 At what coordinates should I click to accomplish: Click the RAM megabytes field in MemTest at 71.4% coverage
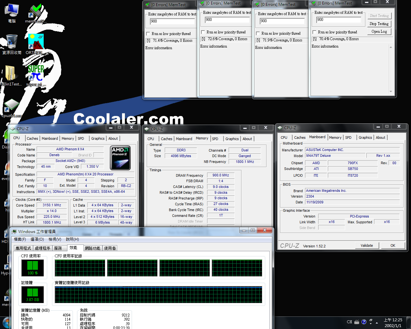coord(172,21)
